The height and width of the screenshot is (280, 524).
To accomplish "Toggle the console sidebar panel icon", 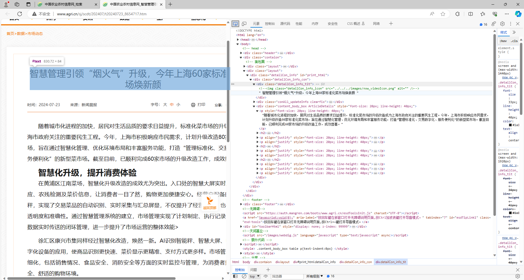I will [235, 276].
